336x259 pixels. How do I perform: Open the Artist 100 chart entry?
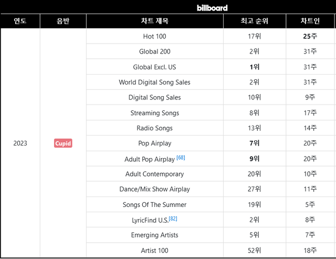(154, 250)
